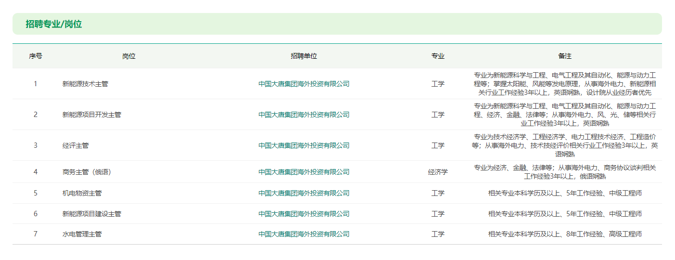675x260 pixels.
Task: Open the 经评主管 row's company link
Action: 304,145
